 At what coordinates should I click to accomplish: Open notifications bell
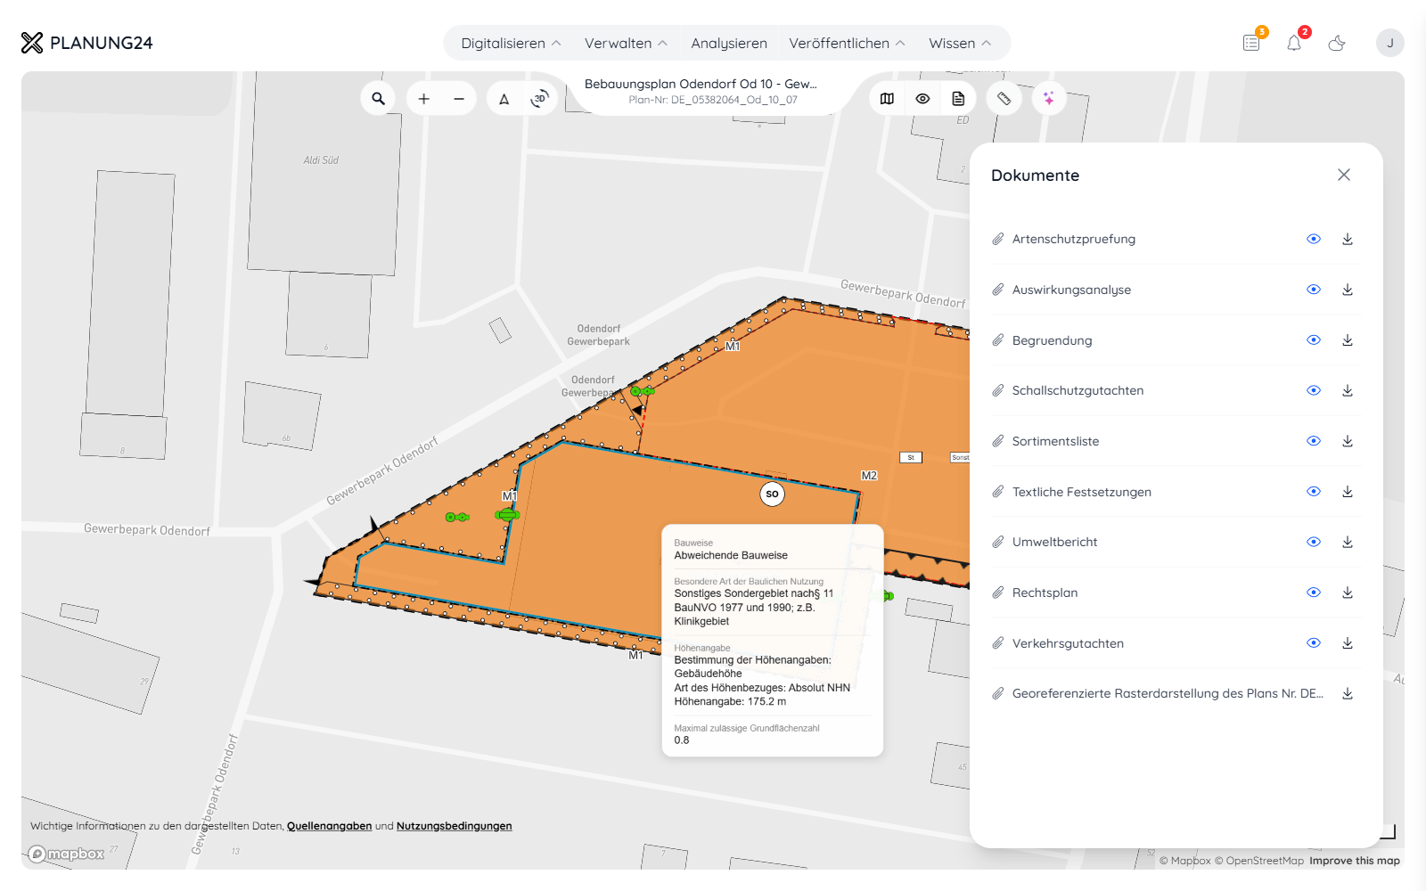coord(1294,43)
